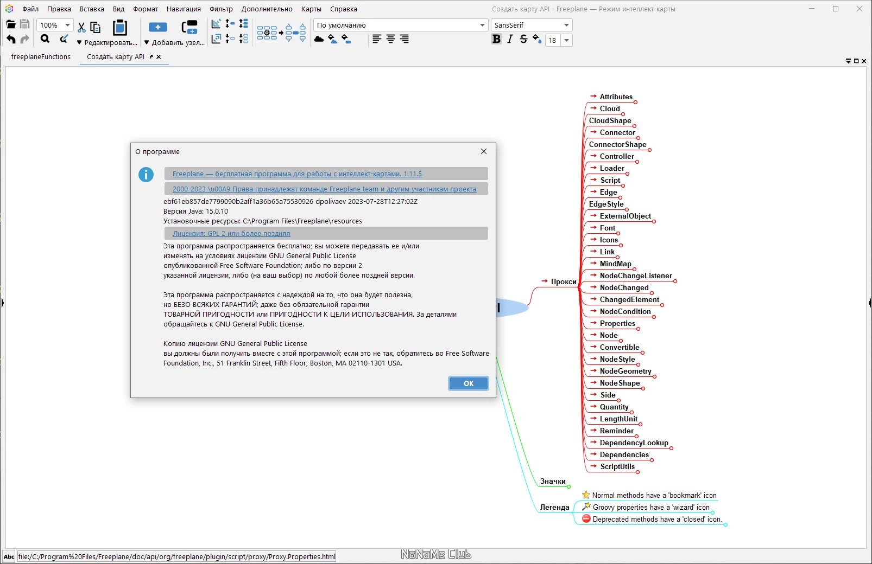
Task: Click the scissors cut icon
Action: click(x=81, y=27)
